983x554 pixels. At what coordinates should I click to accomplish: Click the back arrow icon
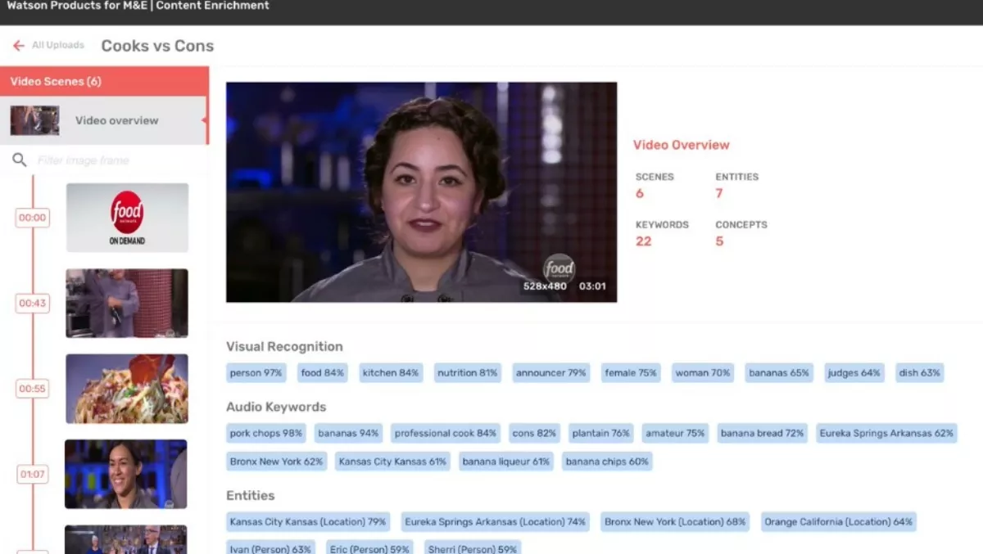coord(18,46)
